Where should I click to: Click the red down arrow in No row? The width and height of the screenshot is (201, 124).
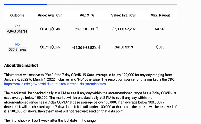[99, 47]
